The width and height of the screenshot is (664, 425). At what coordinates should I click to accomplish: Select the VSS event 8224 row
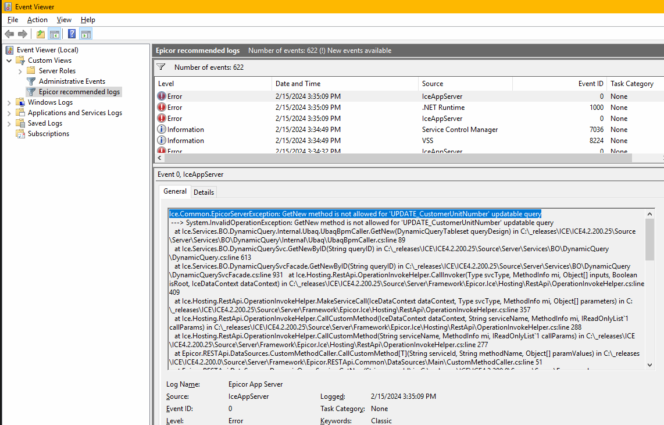409,141
